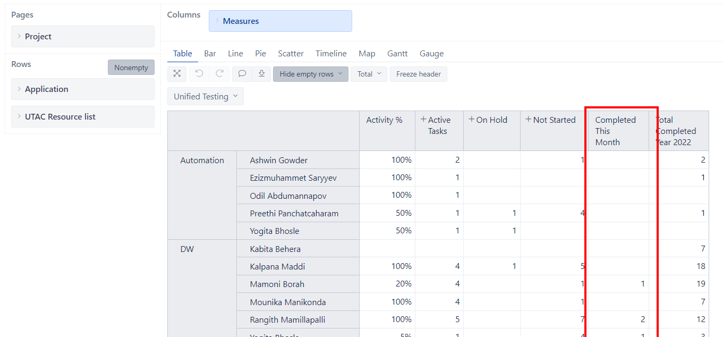
Task: Click the Preethi Panchatcaharam row
Action: tap(298, 213)
